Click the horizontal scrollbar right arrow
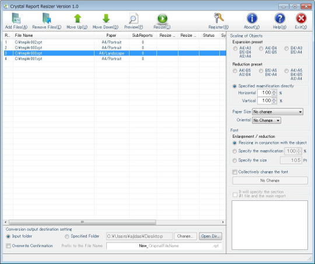315x264 pixels. tap(223, 222)
